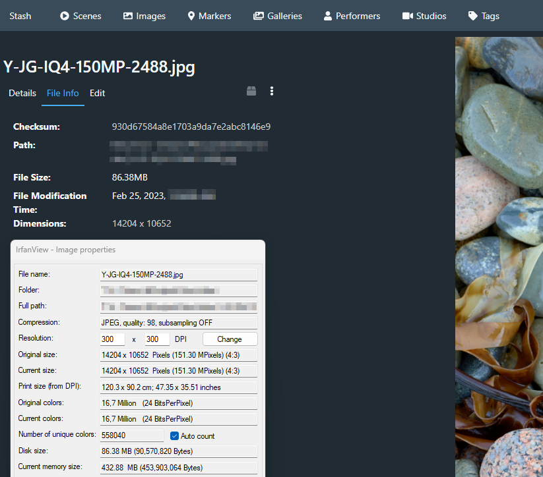This screenshot has height=477, width=543.
Task: Open the Tags section
Action: 483,16
